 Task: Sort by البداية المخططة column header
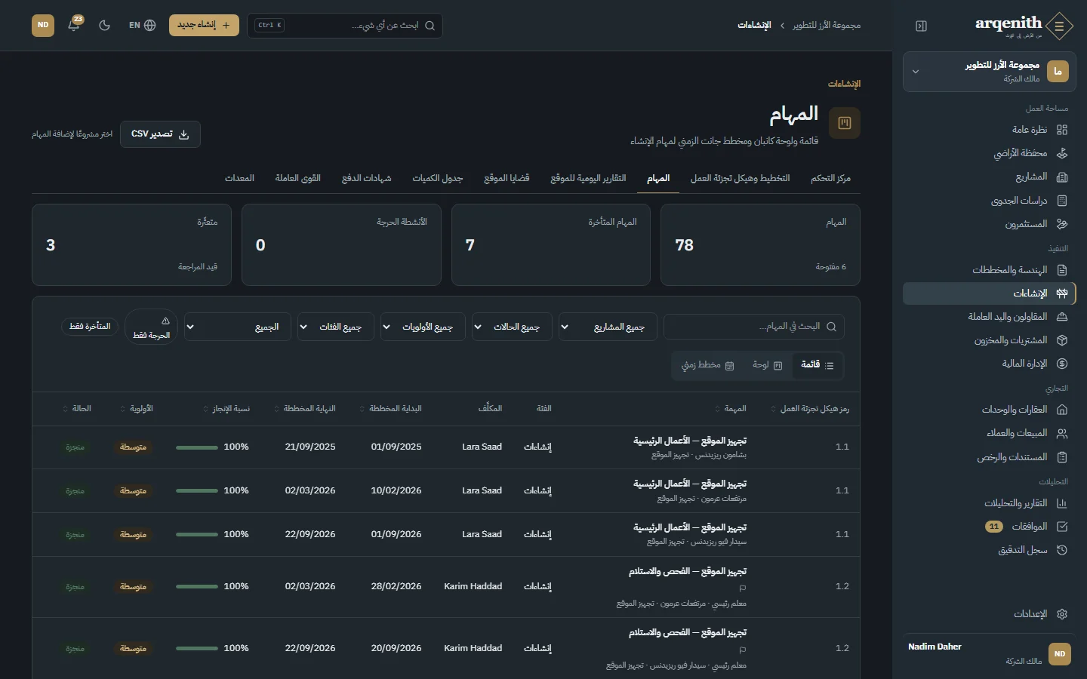pos(391,408)
